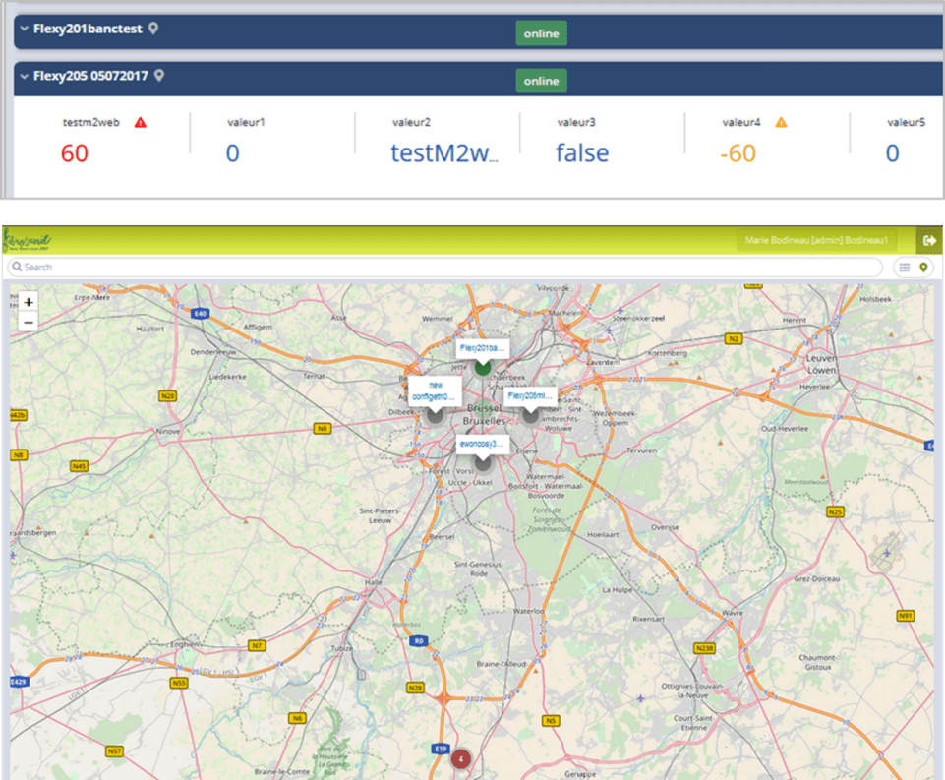
Task: Click the gray map marker under ewoncosy3 label
Action: (x=482, y=463)
